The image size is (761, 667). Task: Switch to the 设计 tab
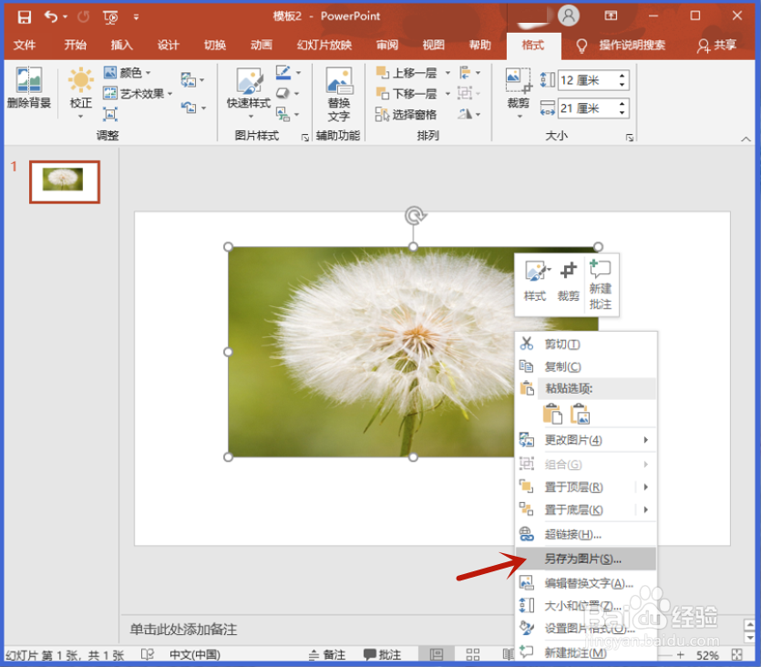[168, 46]
